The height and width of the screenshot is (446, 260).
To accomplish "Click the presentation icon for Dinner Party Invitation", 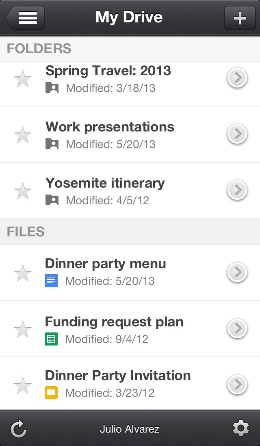I will 50,393.
